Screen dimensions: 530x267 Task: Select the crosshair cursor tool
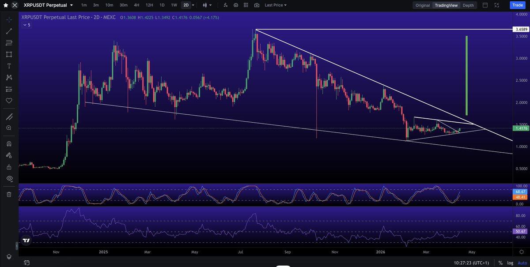click(x=9, y=20)
